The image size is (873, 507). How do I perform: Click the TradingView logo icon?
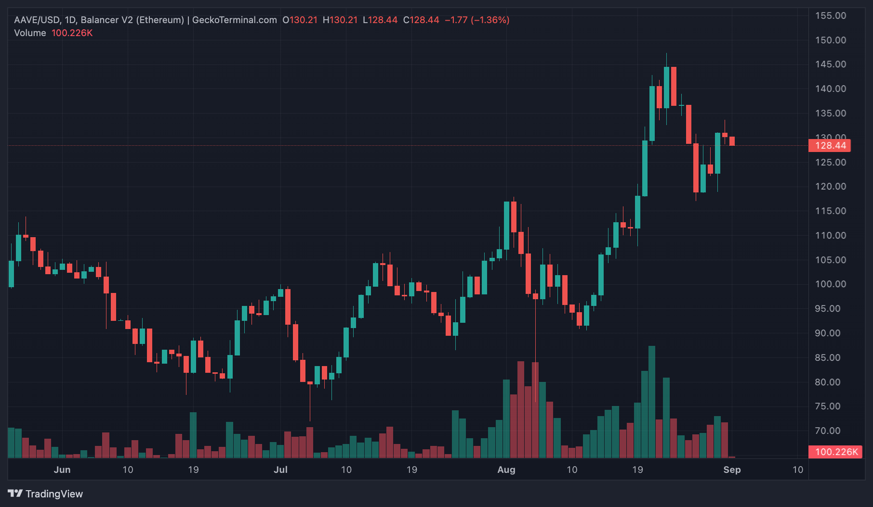[15, 494]
